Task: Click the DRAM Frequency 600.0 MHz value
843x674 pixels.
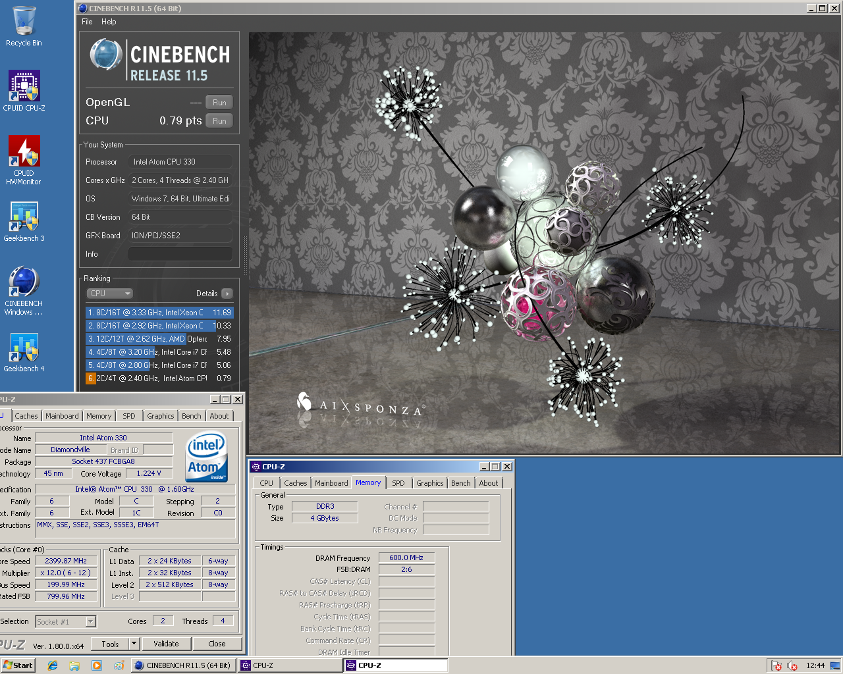Action: tap(406, 557)
